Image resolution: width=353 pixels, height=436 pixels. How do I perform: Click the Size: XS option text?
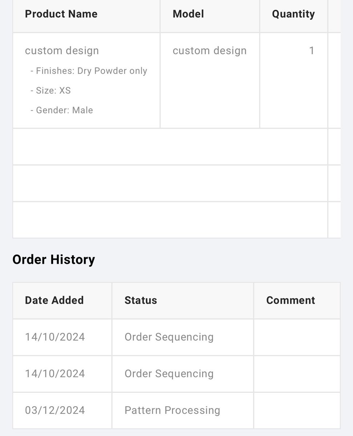click(51, 90)
